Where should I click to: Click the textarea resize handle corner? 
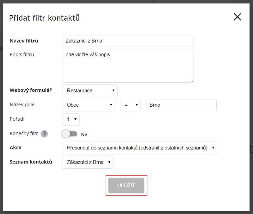(x=191, y=81)
